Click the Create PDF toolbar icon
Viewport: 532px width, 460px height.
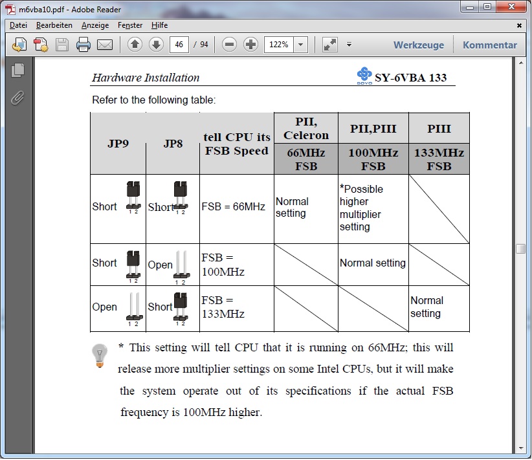coord(39,44)
